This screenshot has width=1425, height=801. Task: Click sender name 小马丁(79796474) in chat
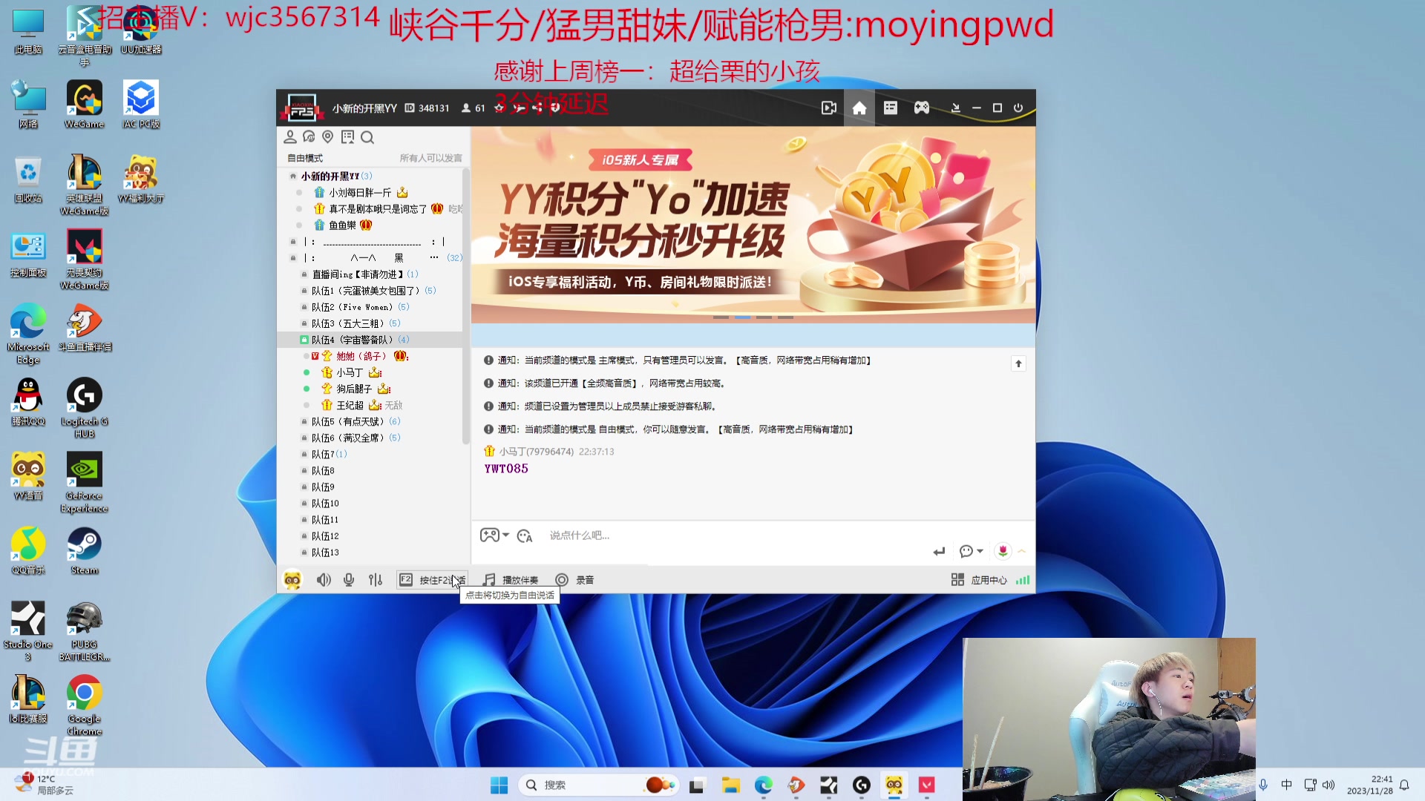coord(536,452)
